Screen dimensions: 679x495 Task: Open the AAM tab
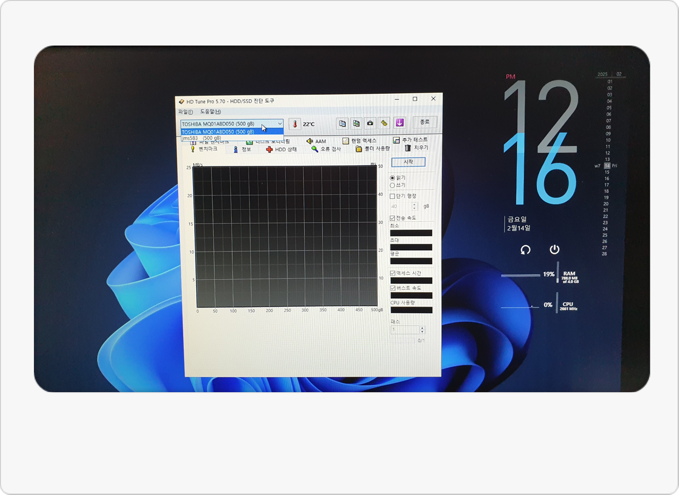coord(316,142)
